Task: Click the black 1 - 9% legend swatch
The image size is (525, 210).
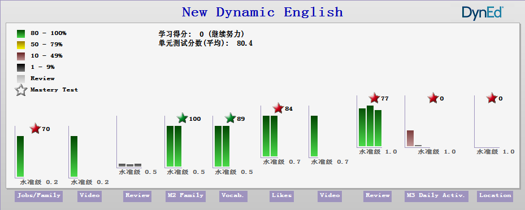Action: point(21,68)
